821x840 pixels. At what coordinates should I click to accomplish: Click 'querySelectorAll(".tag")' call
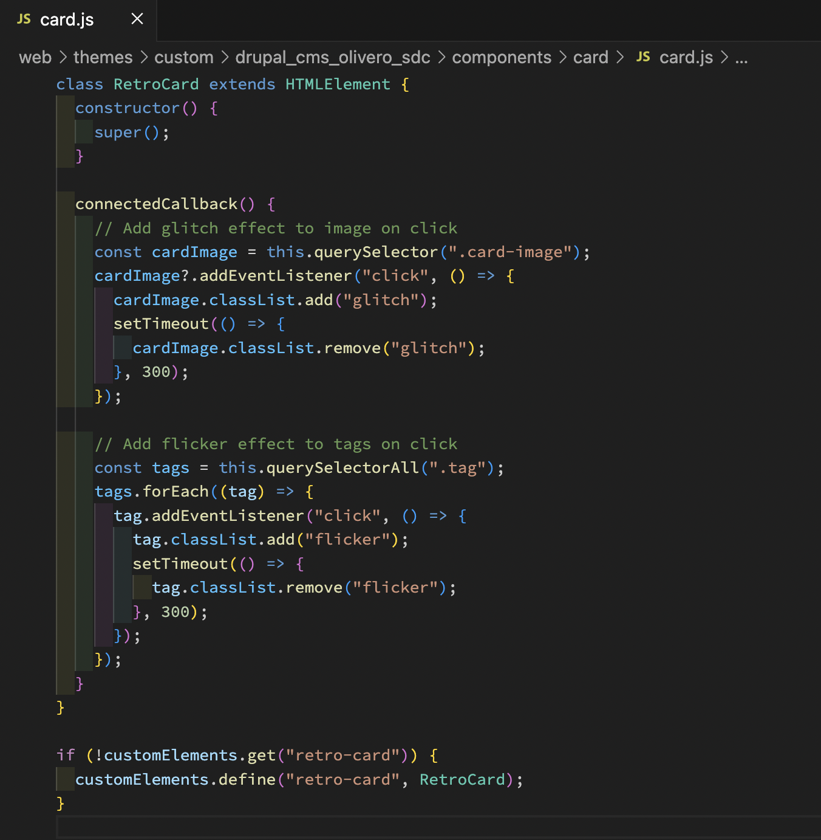coord(381,468)
